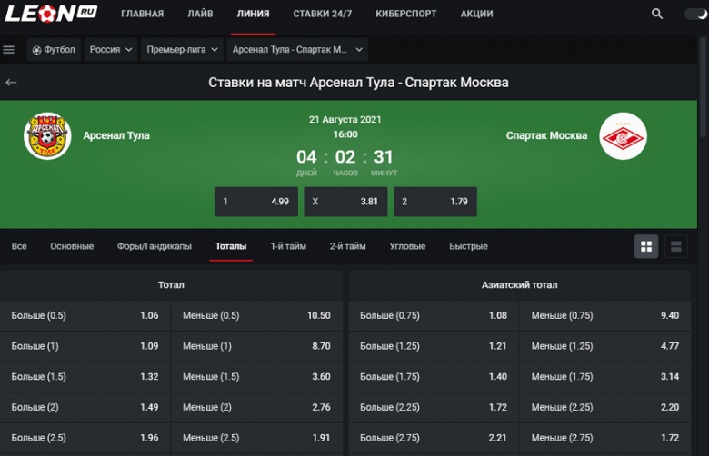
Task: Expand the Россия country dropdown
Action: [x=111, y=50]
